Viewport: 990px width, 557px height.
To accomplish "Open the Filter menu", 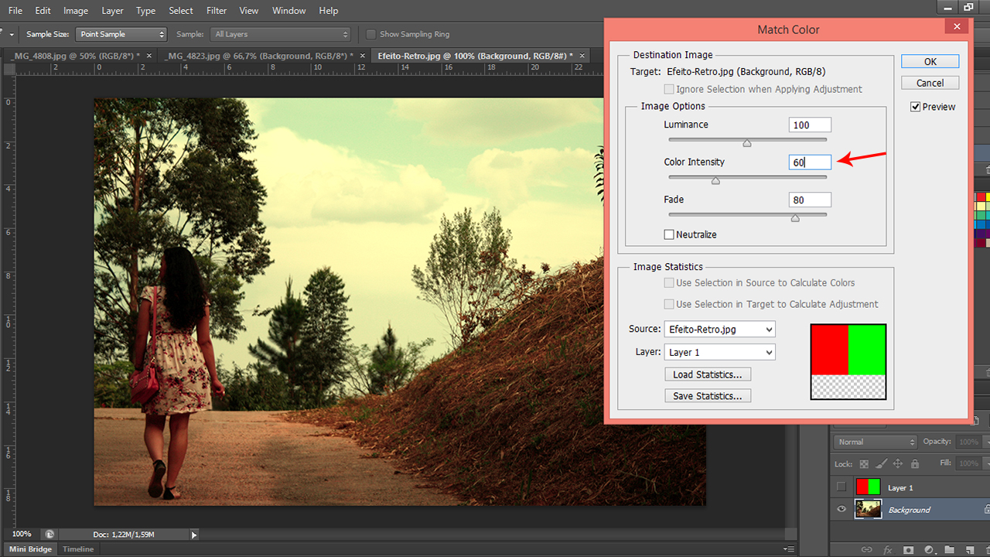I will (x=217, y=11).
